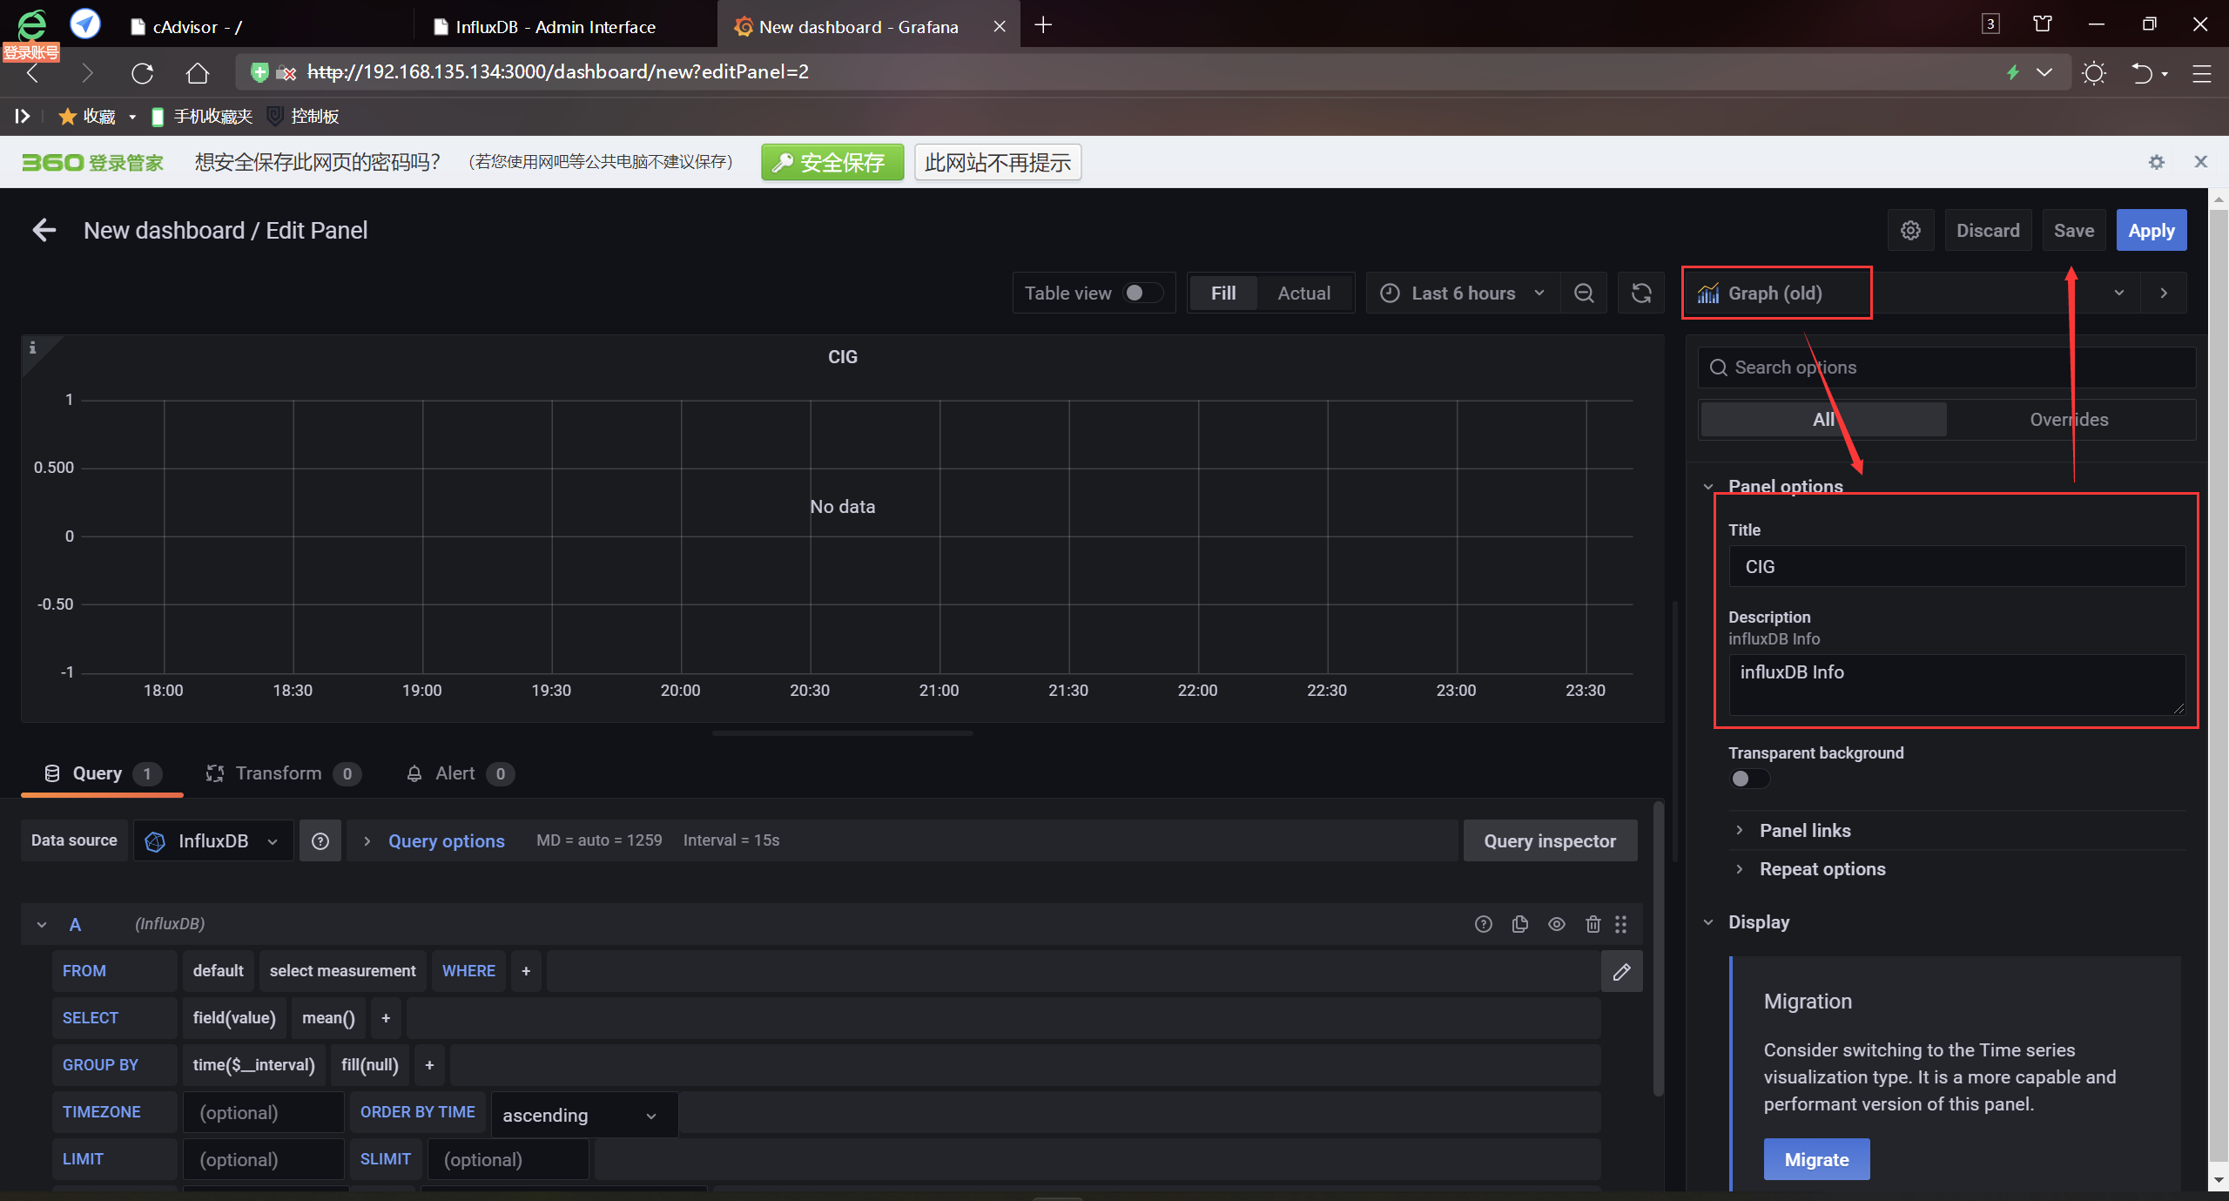Click the Migrate button
The height and width of the screenshot is (1201, 2229).
tap(1816, 1159)
